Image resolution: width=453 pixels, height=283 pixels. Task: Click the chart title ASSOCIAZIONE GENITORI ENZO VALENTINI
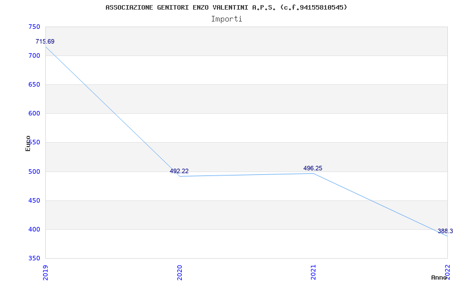[226, 7]
